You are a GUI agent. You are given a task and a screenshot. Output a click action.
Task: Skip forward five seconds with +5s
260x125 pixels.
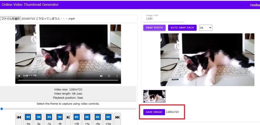[98, 119]
